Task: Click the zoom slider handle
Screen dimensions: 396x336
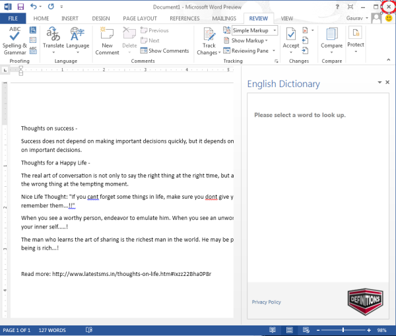Action: pyautogui.click(x=343, y=330)
